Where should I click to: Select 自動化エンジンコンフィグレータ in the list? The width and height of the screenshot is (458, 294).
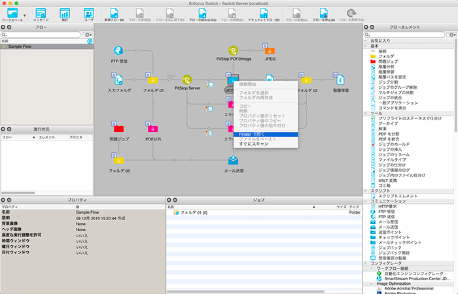[x=414, y=274]
